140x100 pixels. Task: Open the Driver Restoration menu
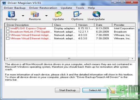pyautogui.click(x=43, y=8)
